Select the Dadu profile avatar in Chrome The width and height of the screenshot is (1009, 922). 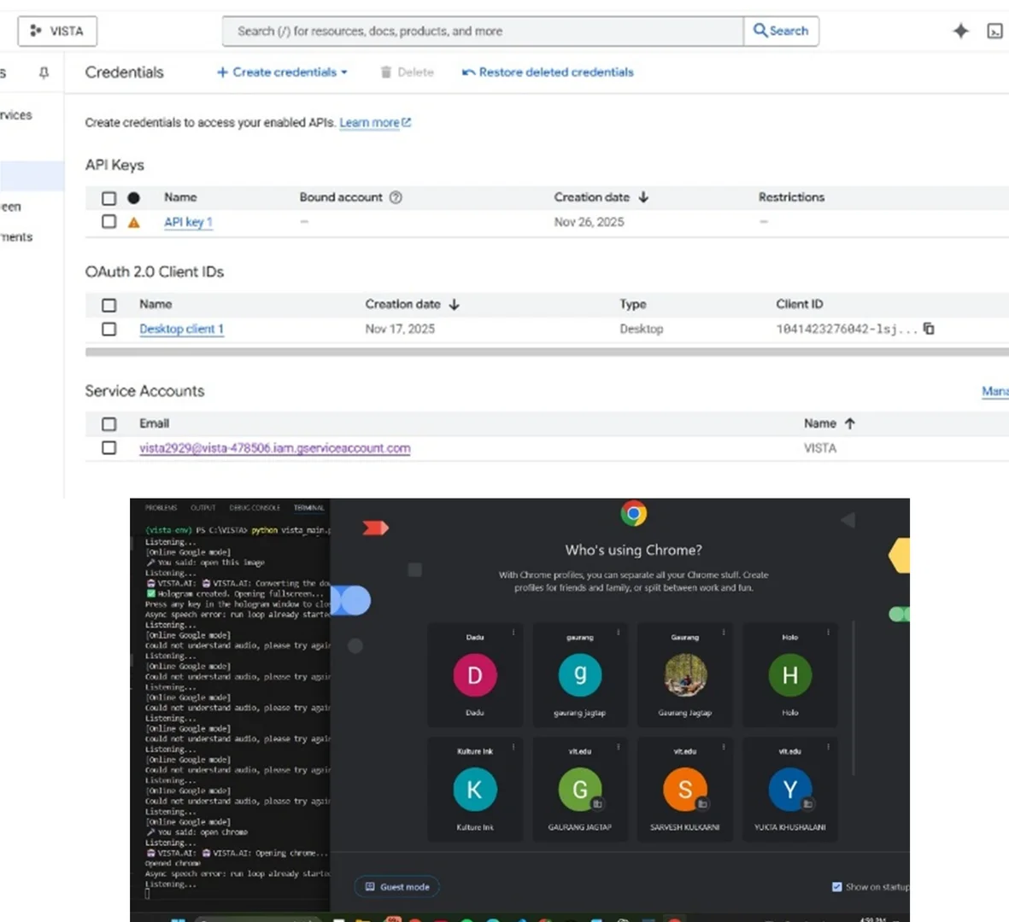tap(475, 674)
